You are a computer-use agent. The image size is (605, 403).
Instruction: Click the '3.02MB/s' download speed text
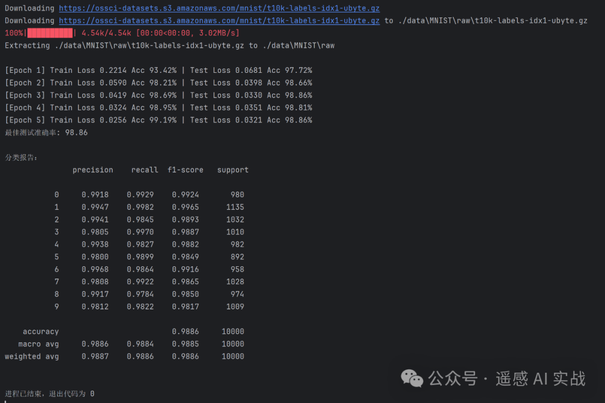point(217,33)
